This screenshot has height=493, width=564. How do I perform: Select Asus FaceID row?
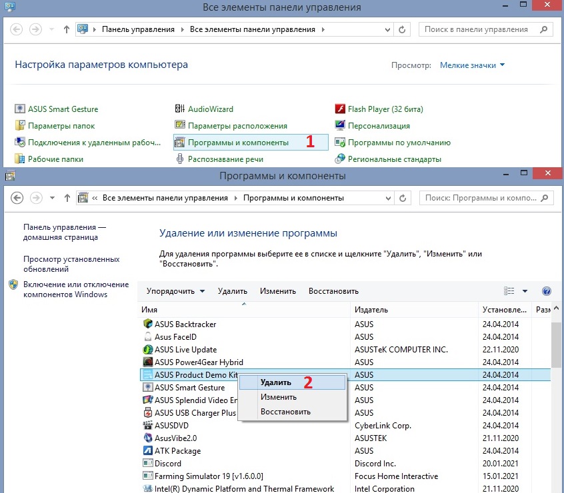coord(344,336)
